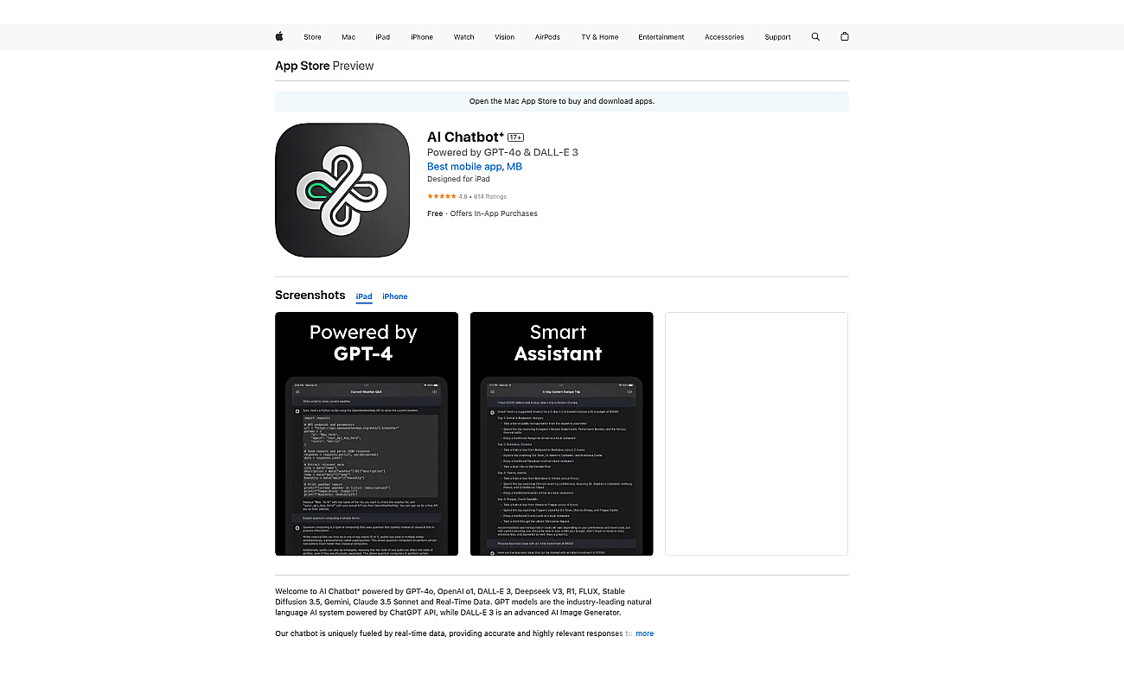Open the Vision menu
The width and height of the screenshot is (1124, 681).
(505, 37)
